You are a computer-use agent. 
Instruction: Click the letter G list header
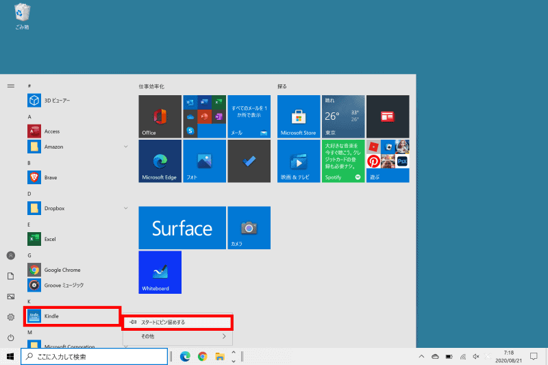[29, 255]
